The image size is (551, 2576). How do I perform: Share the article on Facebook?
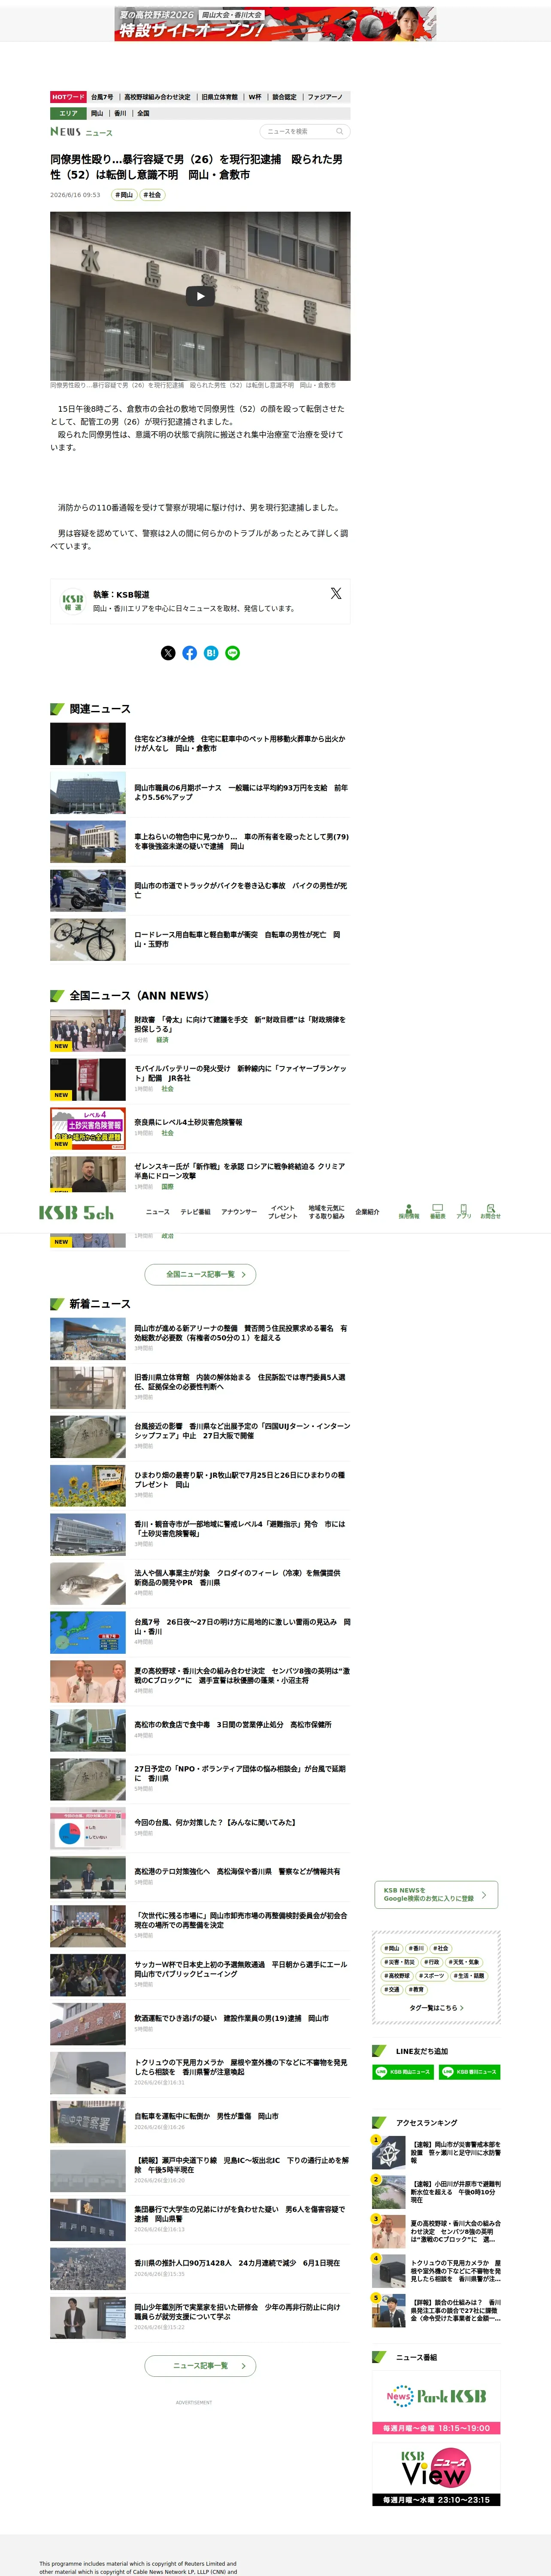point(189,653)
